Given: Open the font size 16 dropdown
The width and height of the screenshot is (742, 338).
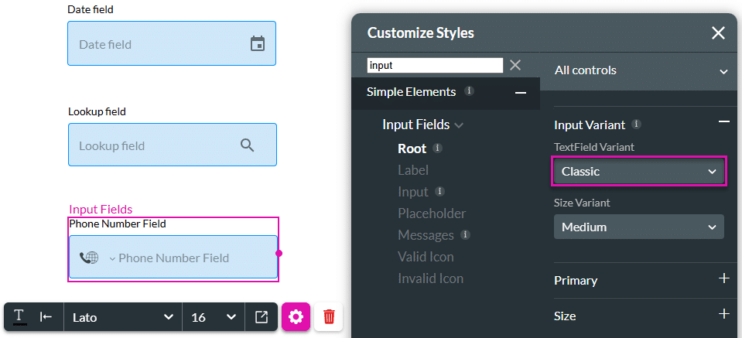Looking at the screenshot, I should (x=213, y=317).
